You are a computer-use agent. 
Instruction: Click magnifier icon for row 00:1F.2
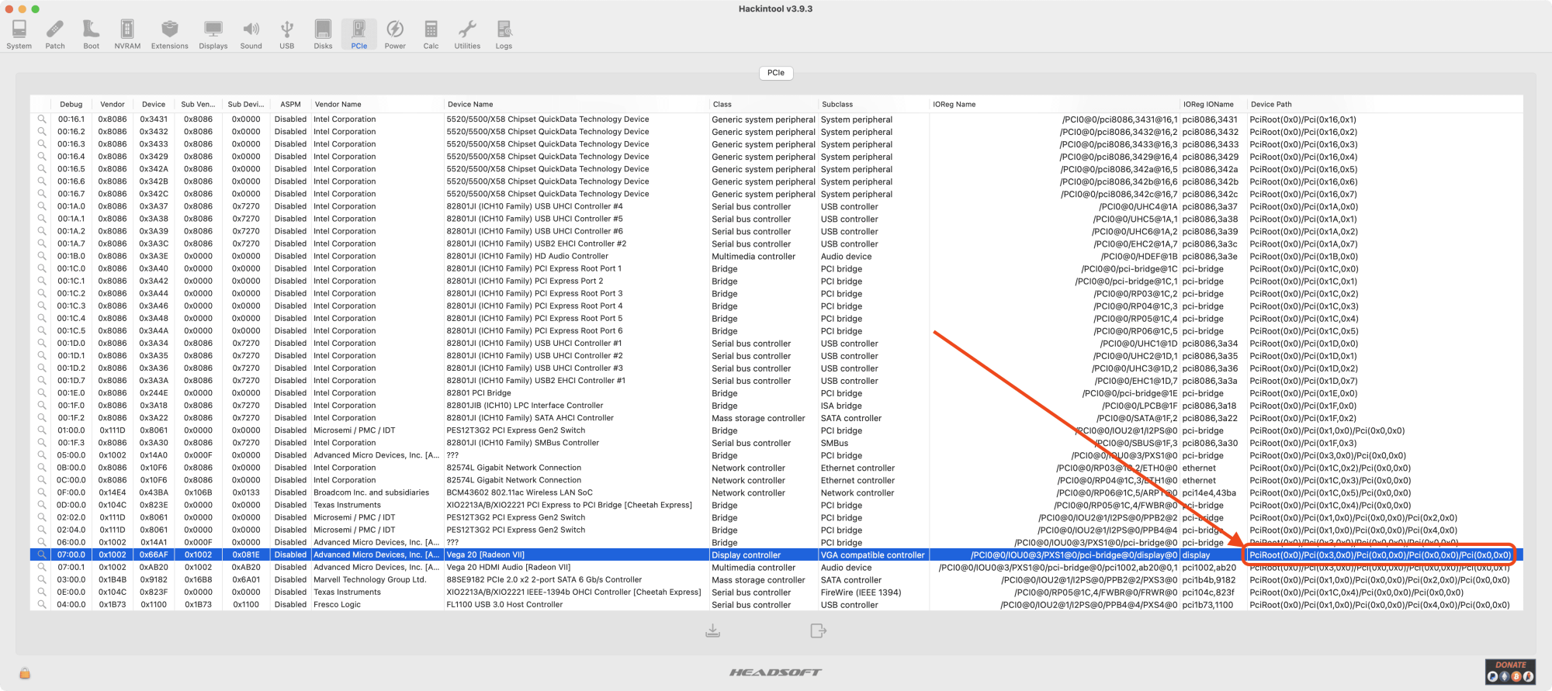(42, 418)
